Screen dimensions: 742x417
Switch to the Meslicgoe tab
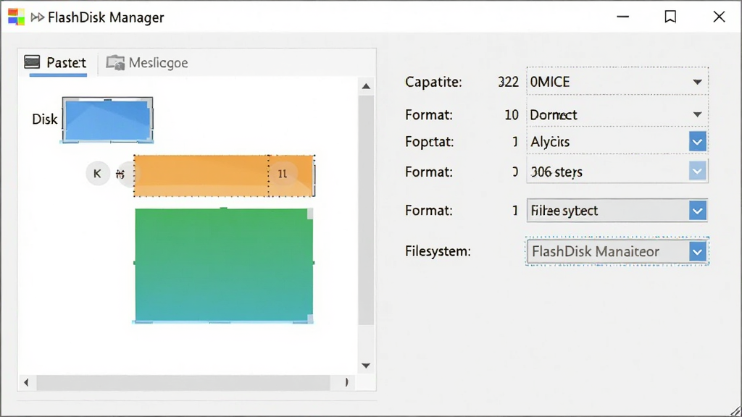point(147,62)
